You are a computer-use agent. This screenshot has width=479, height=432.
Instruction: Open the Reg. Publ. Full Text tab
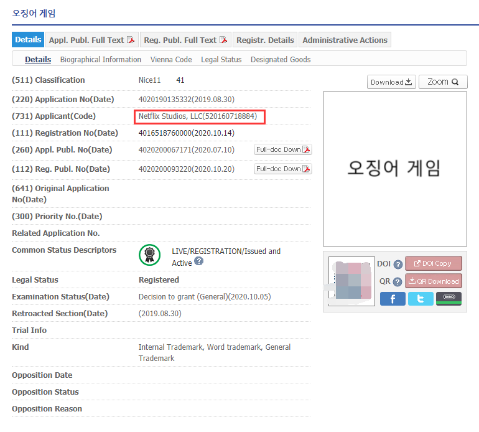coord(185,40)
